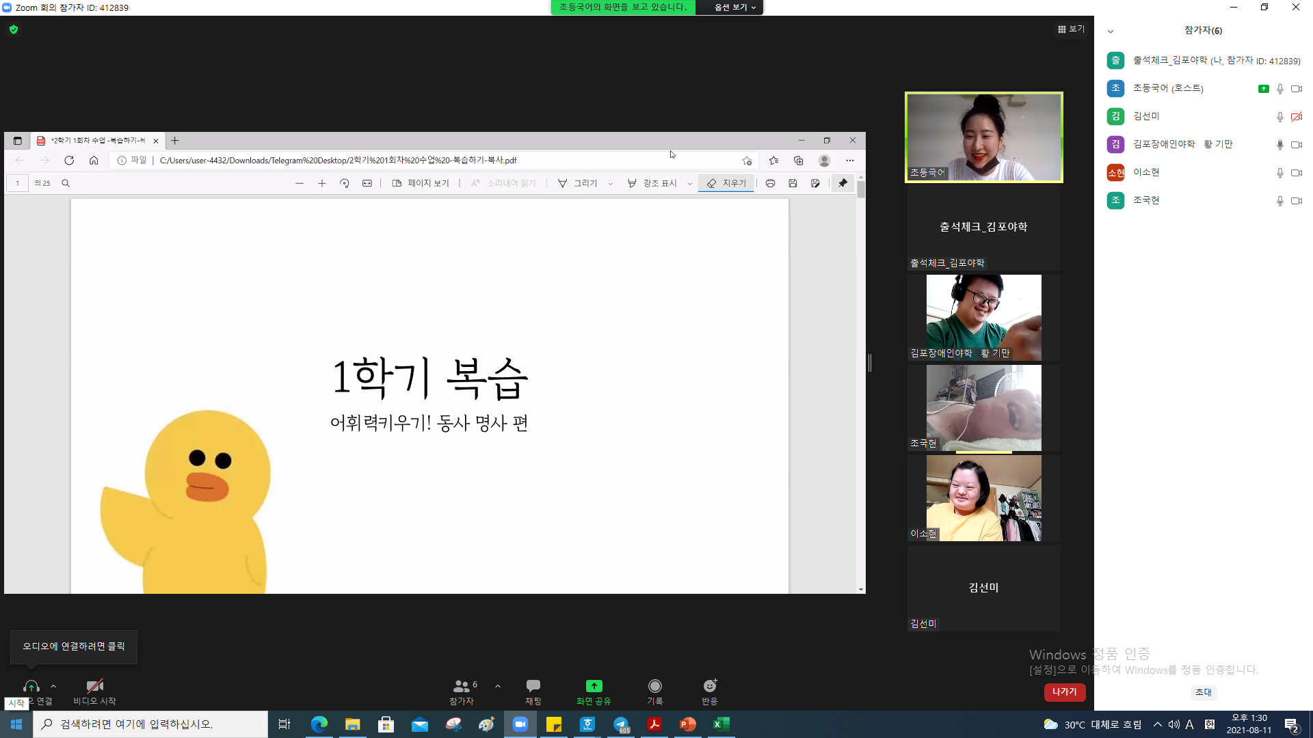Screen dimensions: 1313x738
Task: Open the Edge favorites list
Action: (x=773, y=161)
